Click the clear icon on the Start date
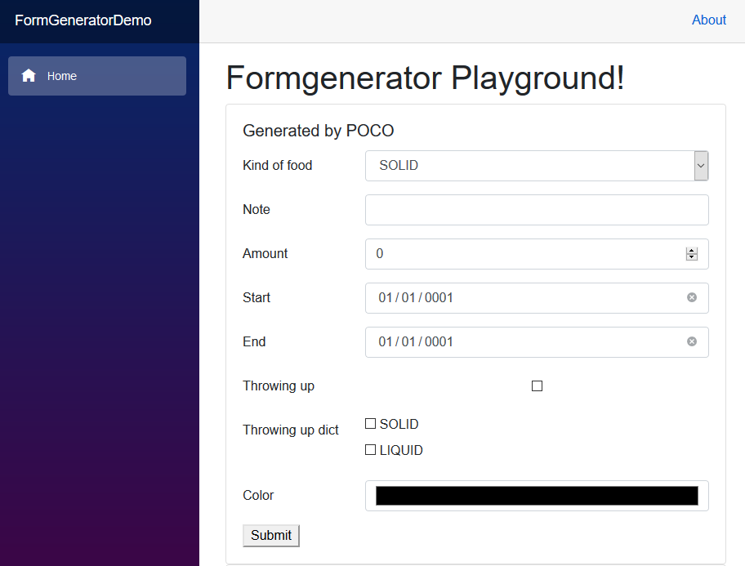 (x=692, y=297)
